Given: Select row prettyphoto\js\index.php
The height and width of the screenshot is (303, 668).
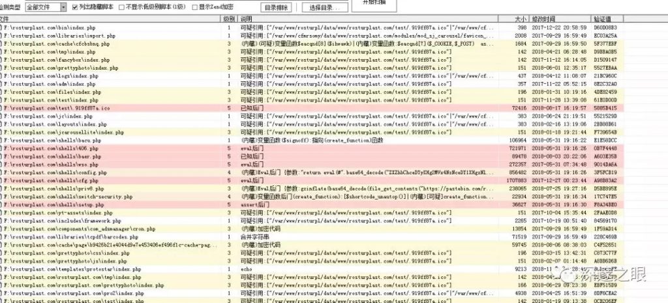Looking at the screenshot, I should pos(312,261).
